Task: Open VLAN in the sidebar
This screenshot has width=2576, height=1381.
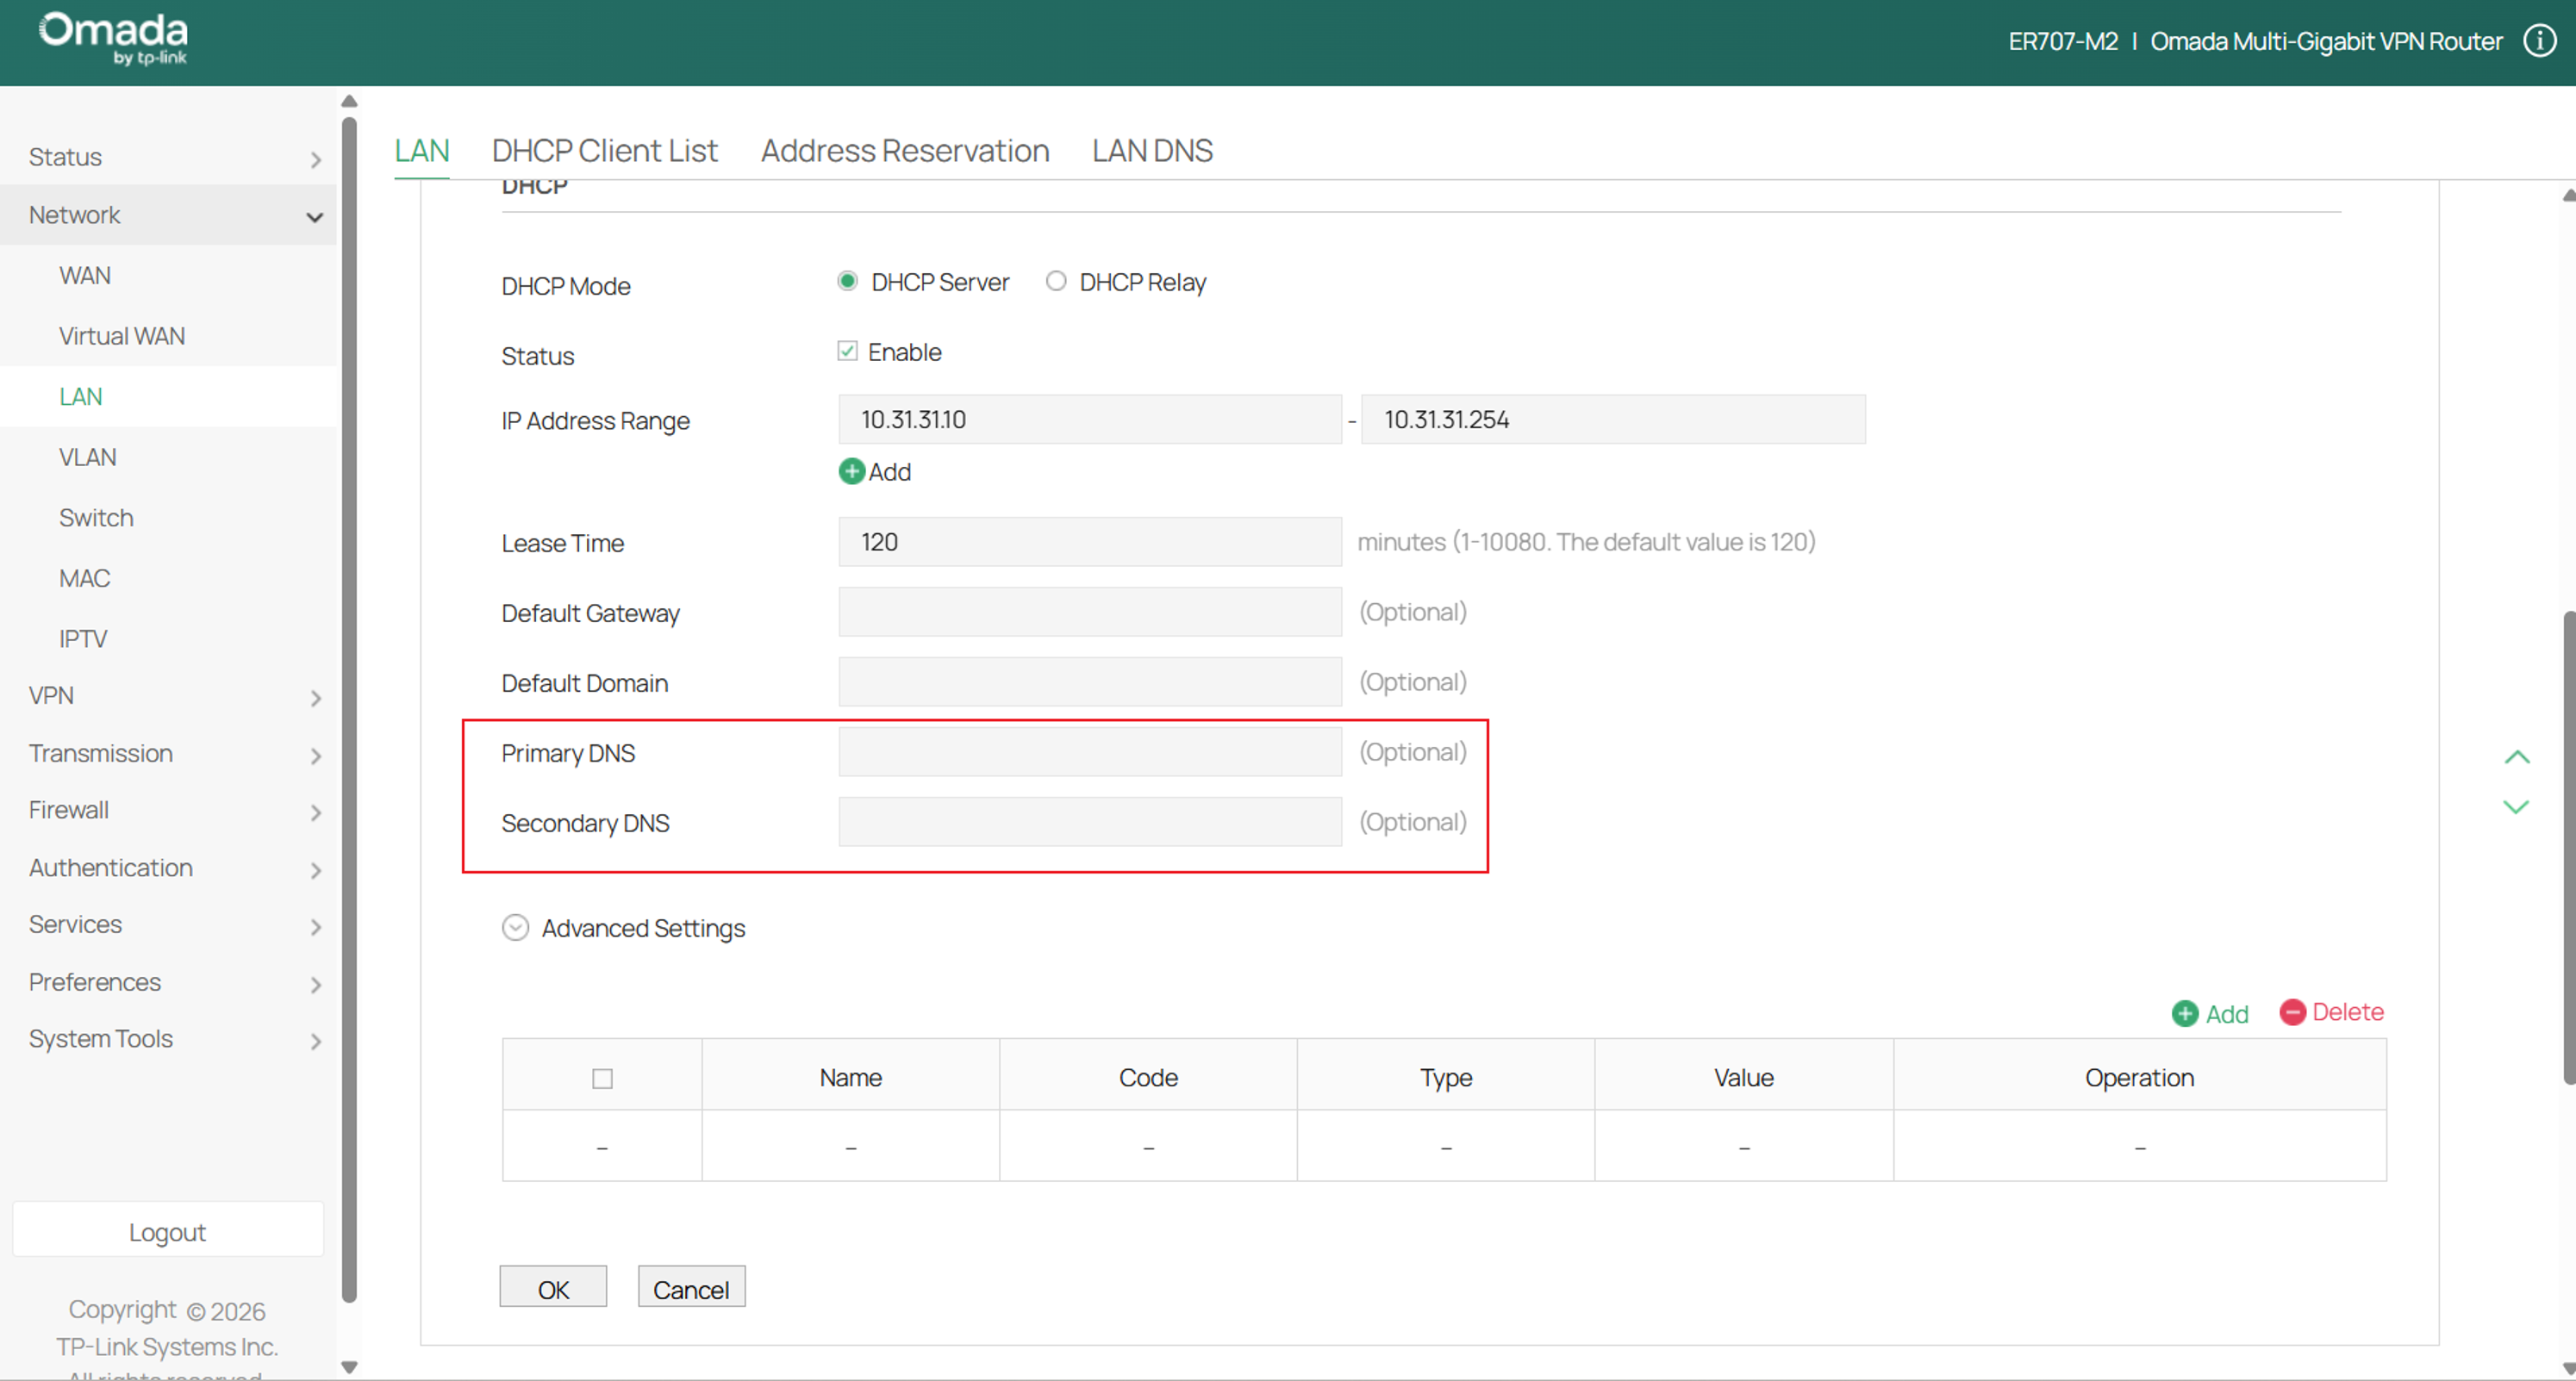Action: 87,457
